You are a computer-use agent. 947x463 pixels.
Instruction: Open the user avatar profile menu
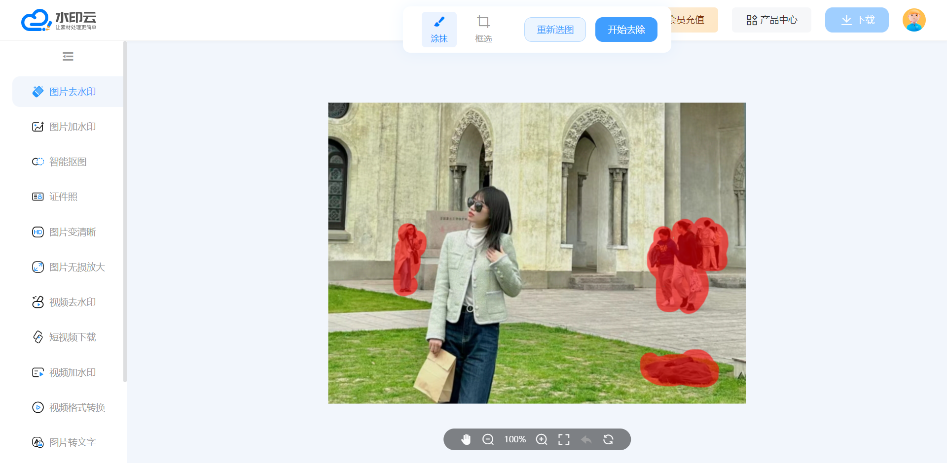[x=914, y=20]
